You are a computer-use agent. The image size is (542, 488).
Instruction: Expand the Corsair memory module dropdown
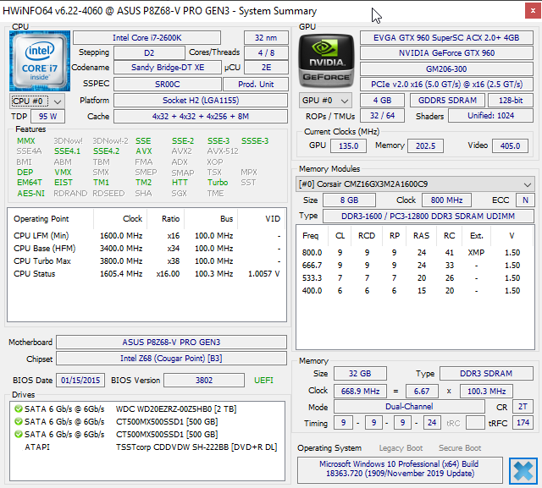415,184
